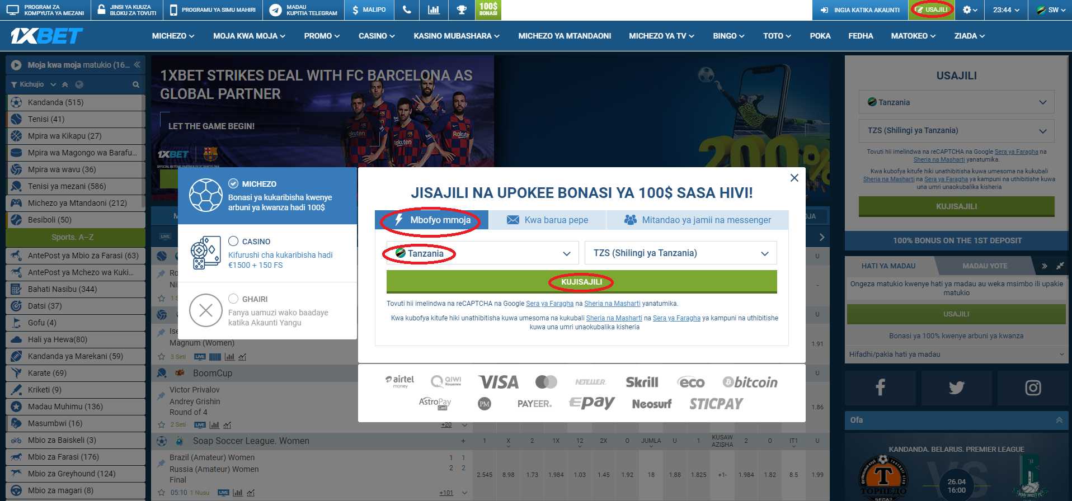Click the Sports. A–Z green bar

[76, 237]
